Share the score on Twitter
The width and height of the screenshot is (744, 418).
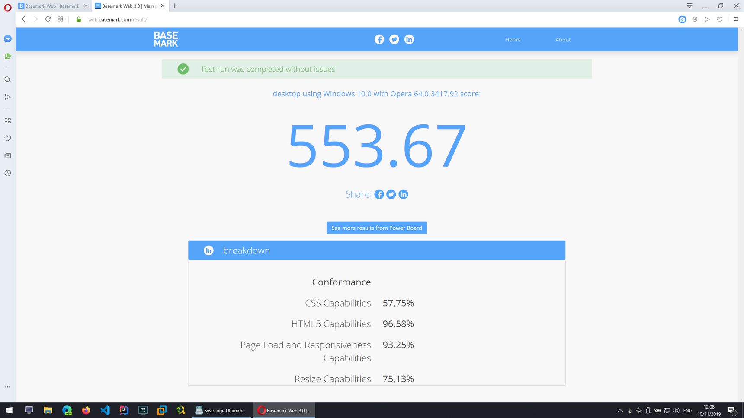tap(391, 194)
